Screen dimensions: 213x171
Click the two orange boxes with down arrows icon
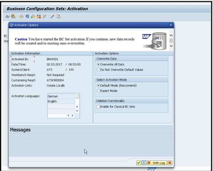pyautogui.click(x=39, y=17)
